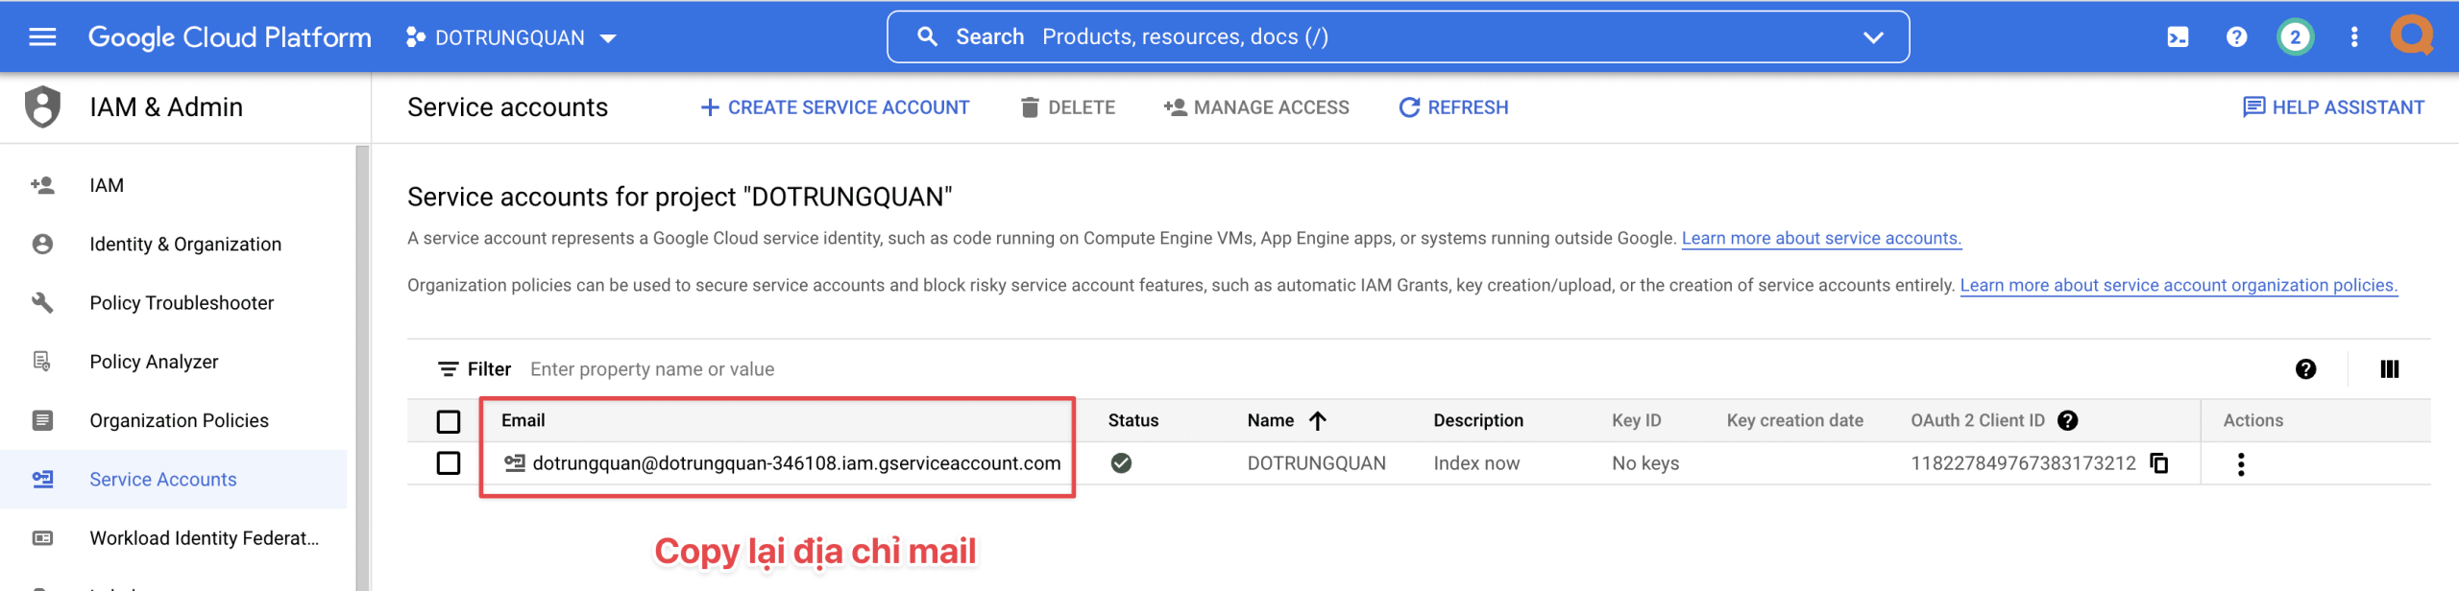The height and width of the screenshot is (591, 2459).
Task: Click the Description column header
Action: (1478, 420)
